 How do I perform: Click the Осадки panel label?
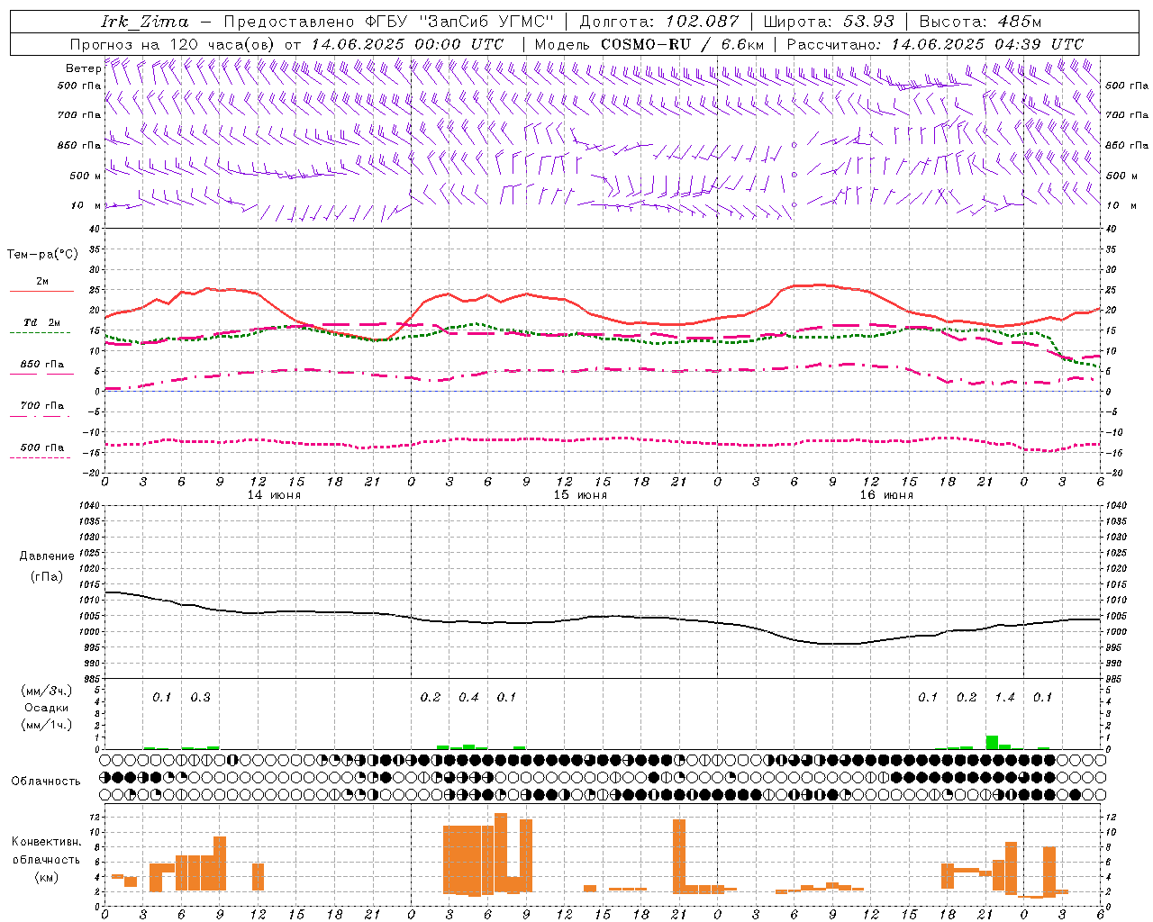(x=47, y=708)
